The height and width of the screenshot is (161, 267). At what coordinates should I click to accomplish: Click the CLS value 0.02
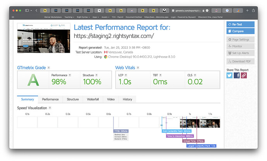coord(195,82)
